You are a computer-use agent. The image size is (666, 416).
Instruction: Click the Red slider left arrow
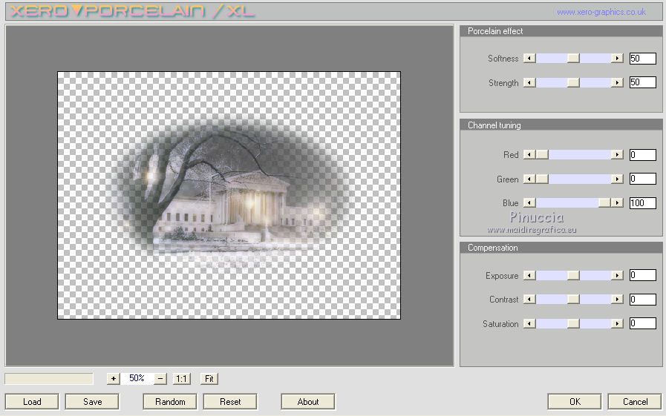[x=529, y=155]
